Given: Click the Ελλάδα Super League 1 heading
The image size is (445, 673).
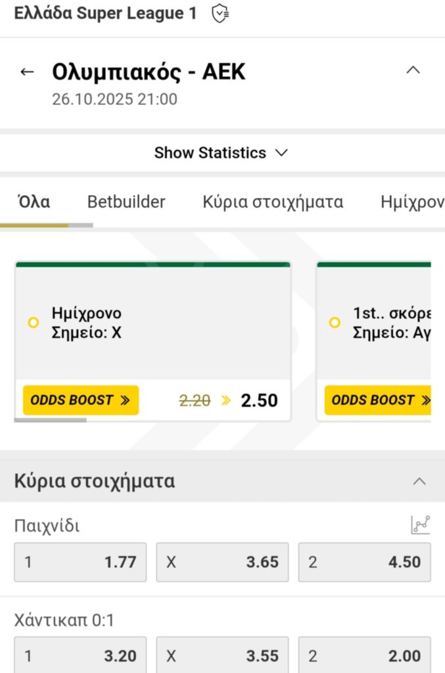Looking at the screenshot, I should point(105,12).
